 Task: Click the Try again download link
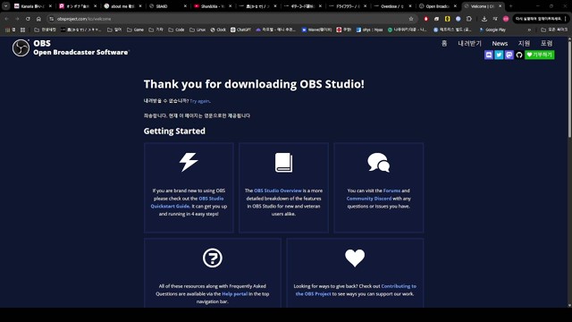[199, 101]
